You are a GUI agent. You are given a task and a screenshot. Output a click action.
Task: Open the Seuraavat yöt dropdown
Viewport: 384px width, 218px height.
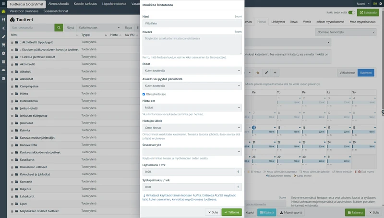point(192,152)
